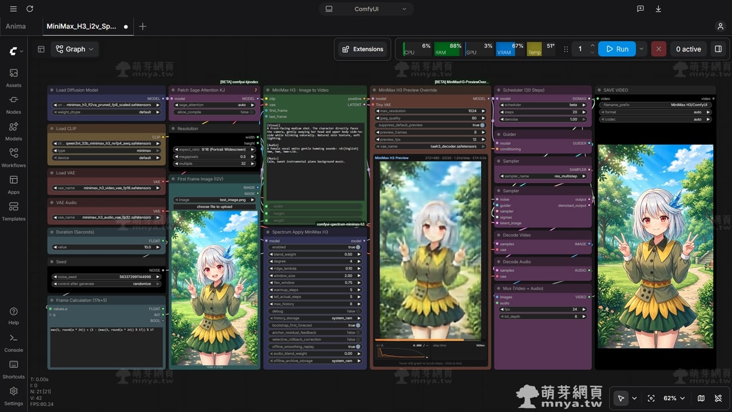Click the refresh icon in title bar
Viewport: 732px width, 412px height.
[30, 9]
